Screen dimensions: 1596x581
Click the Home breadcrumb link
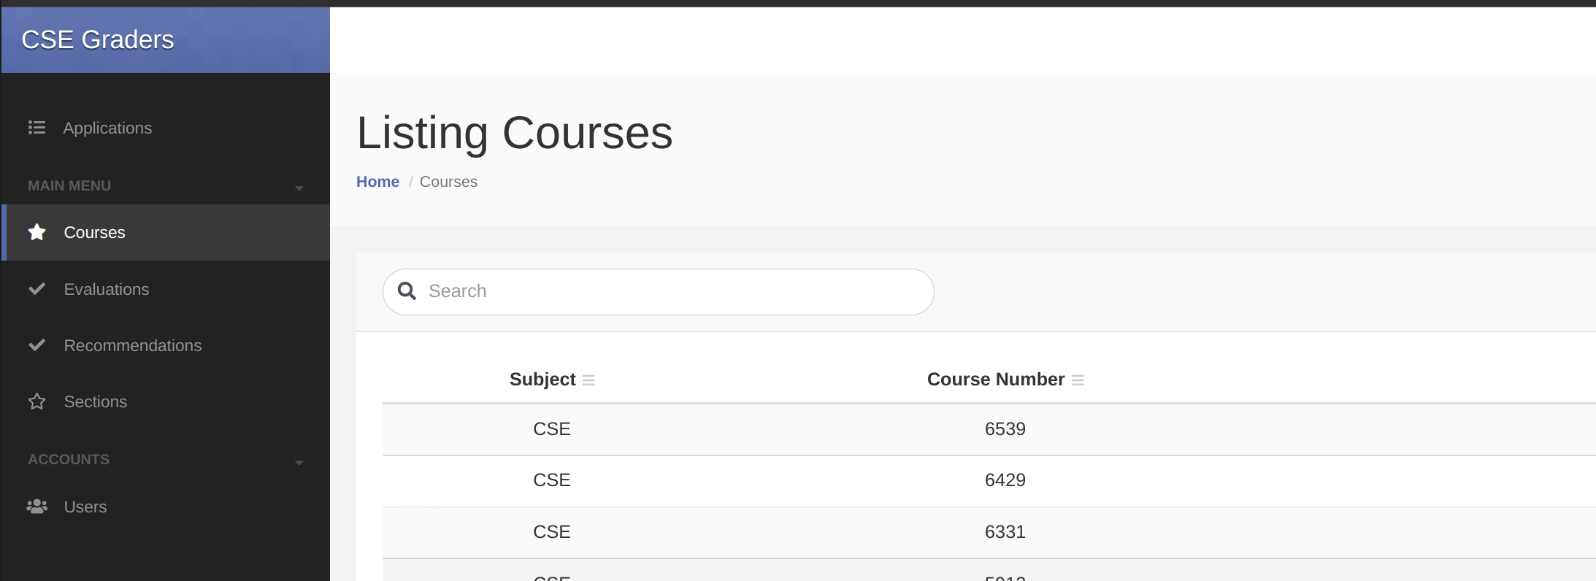tap(377, 181)
